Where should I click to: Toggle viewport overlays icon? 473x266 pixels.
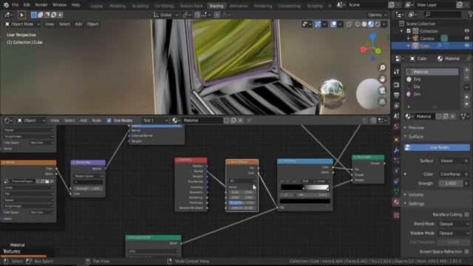tap(333, 24)
